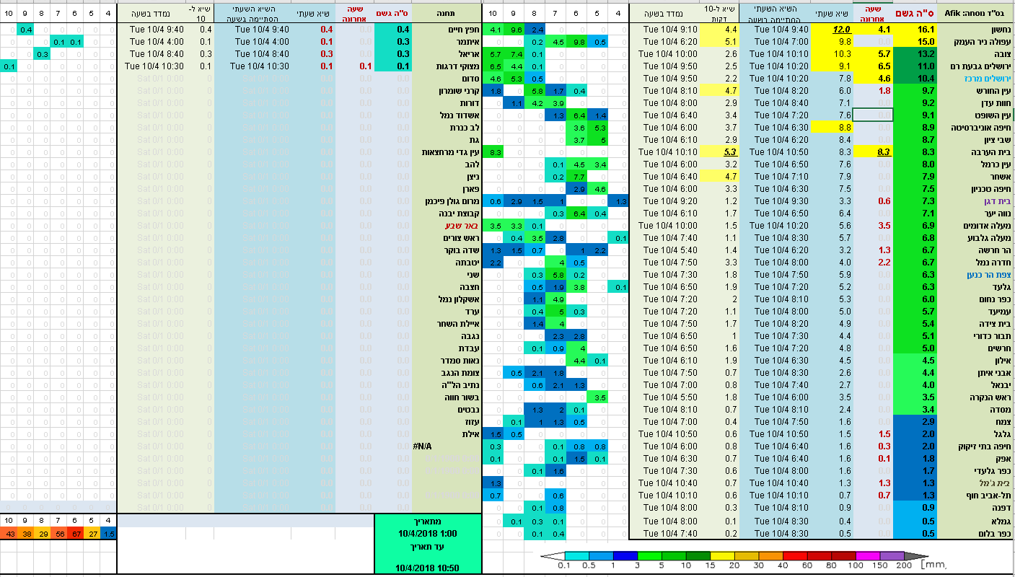Click the תחנה column header
1015x577 pixels.
click(446, 13)
